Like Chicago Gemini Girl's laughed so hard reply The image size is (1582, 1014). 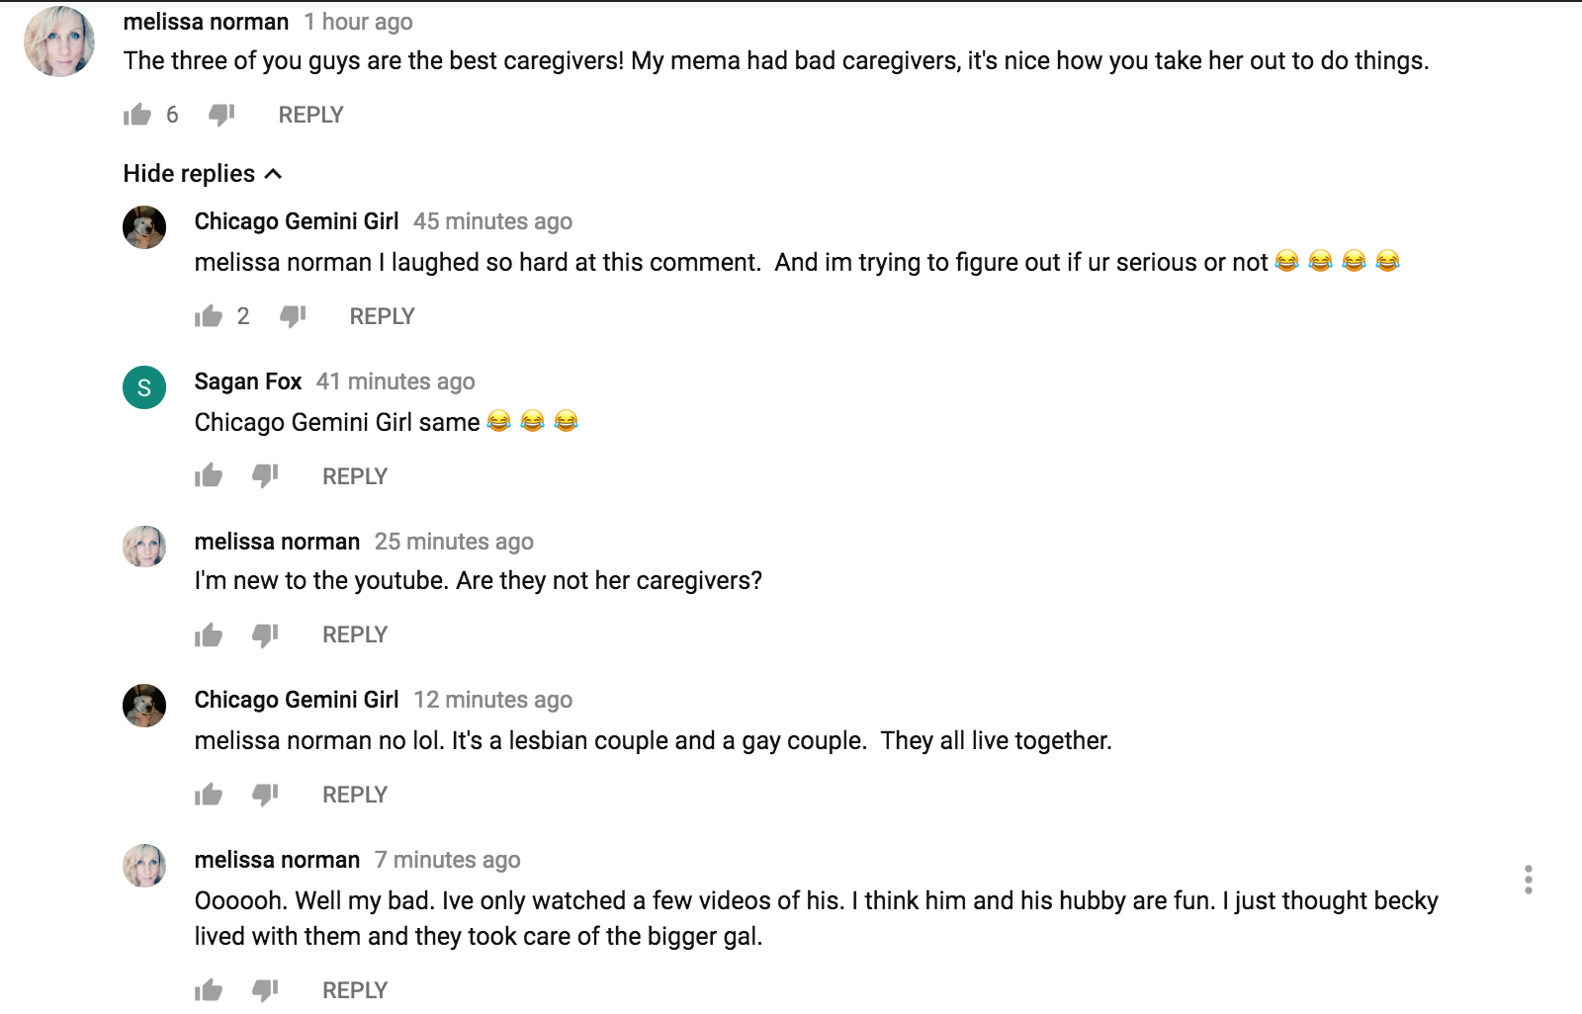click(209, 316)
